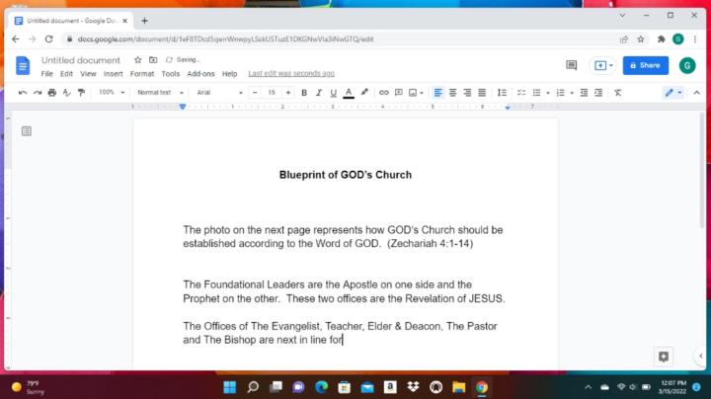Image resolution: width=711 pixels, height=399 pixels.
Task: Open the text color picker
Action: (348, 93)
